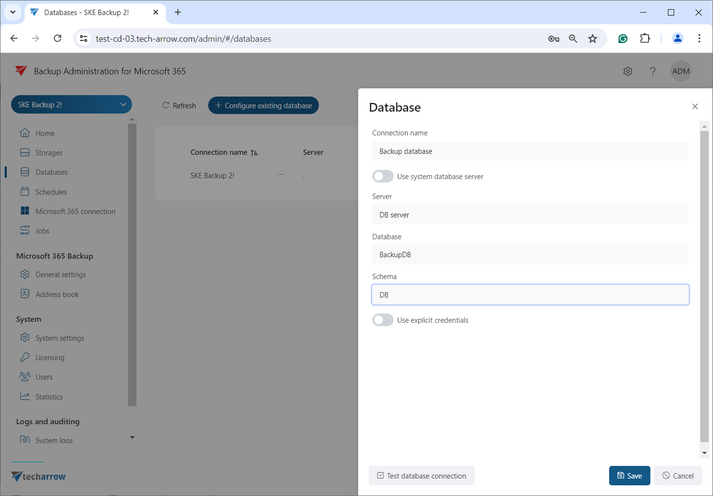The width and height of the screenshot is (713, 496).
Task: Click the zoom magnifier icon in address bar
Action: click(x=573, y=39)
